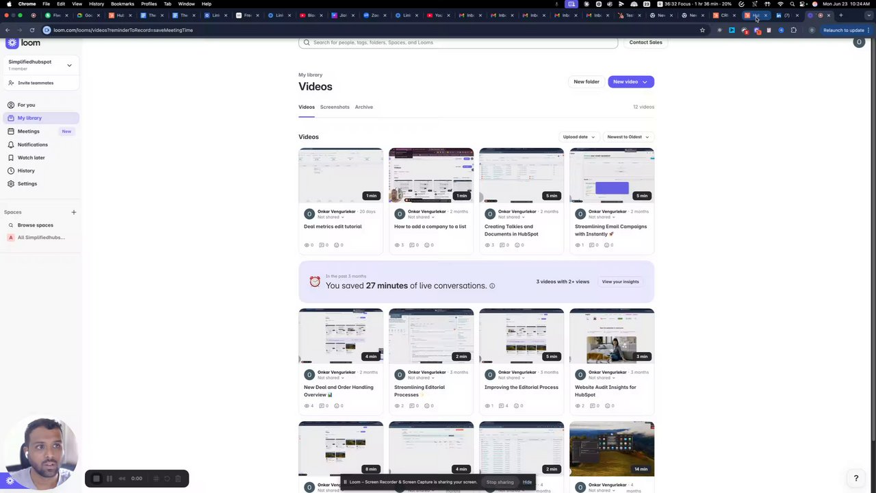Click the search field for Looms

458,42
